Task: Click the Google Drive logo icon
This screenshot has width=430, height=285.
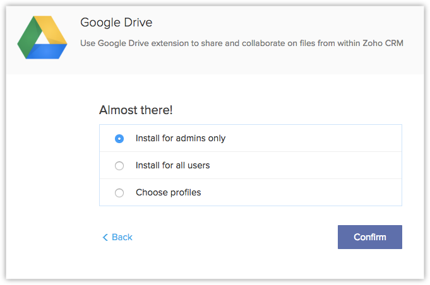Action: point(42,38)
